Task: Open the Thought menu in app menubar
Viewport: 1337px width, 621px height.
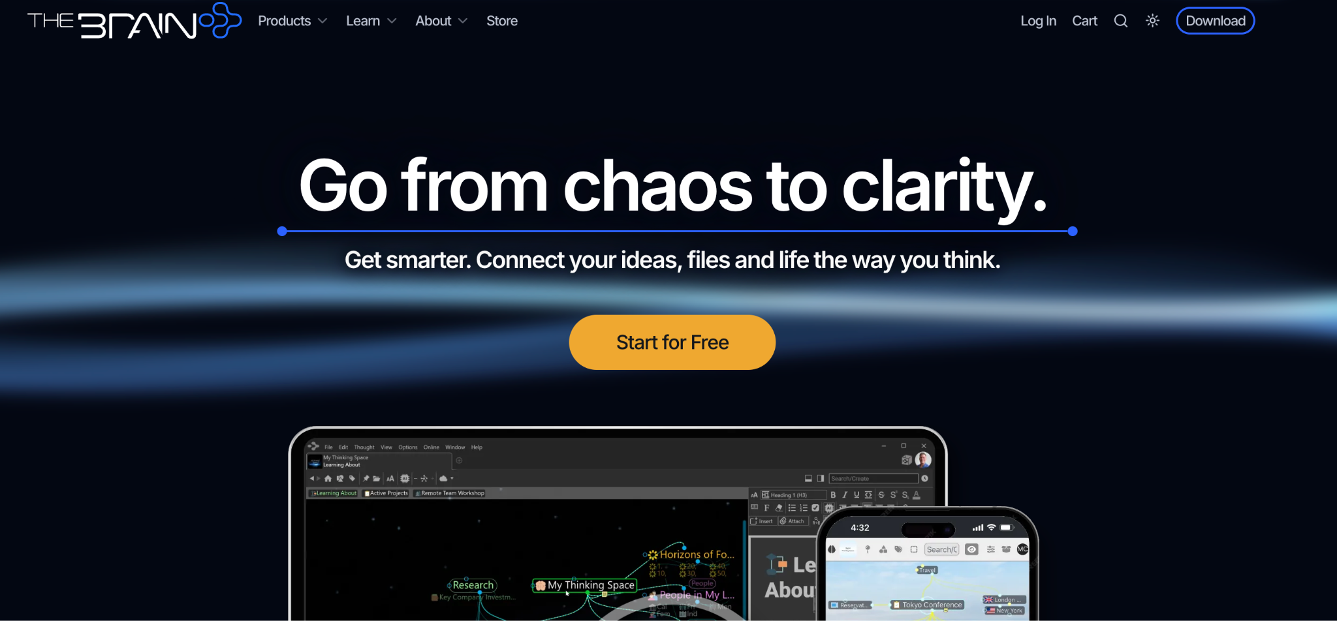Action: pyautogui.click(x=364, y=447)
